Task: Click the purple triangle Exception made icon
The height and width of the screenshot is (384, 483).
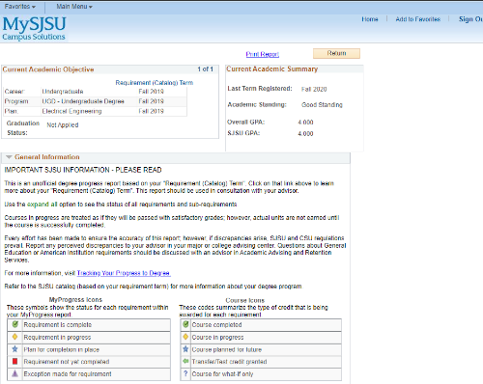Action: [14, 373]
